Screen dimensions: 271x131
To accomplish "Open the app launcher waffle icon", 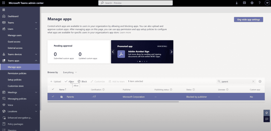I will coord(3,3).
